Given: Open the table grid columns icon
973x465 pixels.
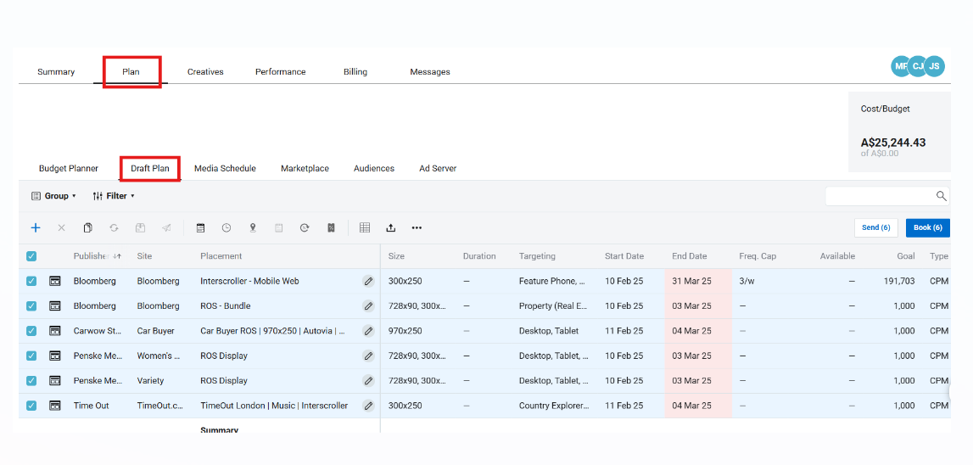Looking at the screenshot, I should (365, 227).
